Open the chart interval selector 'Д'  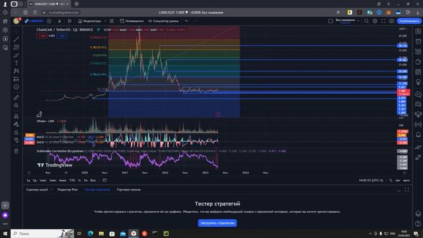point(59,20)
